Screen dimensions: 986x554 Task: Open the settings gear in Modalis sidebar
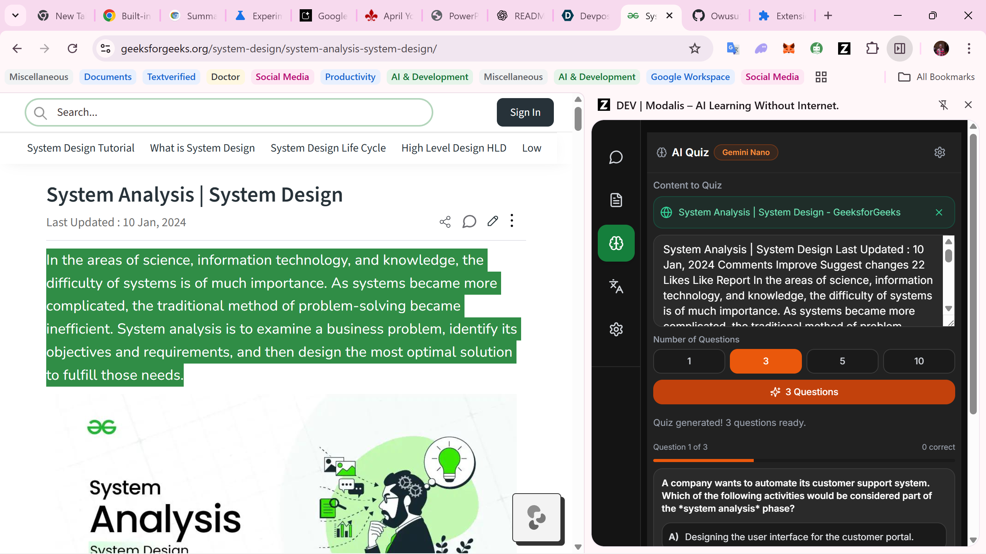tap(616, 329)
